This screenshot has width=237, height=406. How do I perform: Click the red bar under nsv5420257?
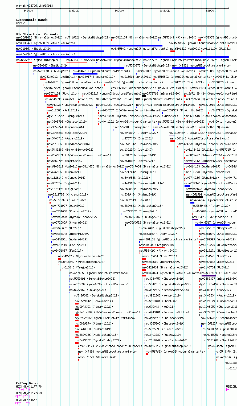tap(50, 107)
